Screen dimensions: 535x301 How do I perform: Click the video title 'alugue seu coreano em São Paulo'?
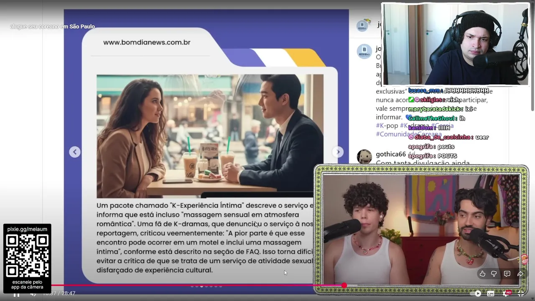(53, 27)
